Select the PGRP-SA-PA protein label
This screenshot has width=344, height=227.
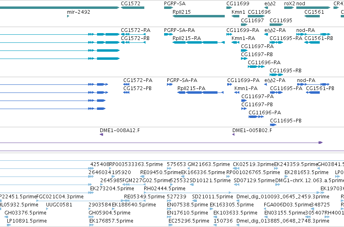(182, 80)
